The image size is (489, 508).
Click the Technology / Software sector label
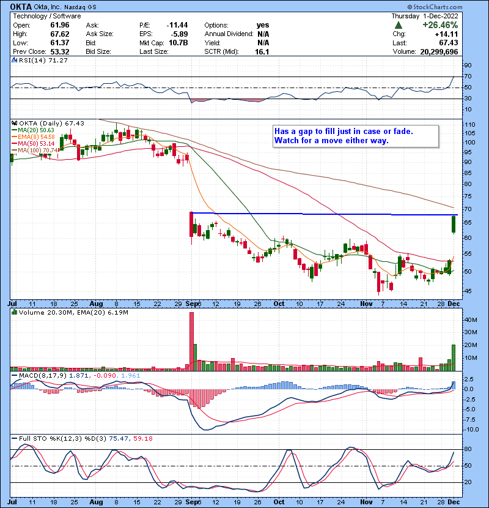(47, 16)
